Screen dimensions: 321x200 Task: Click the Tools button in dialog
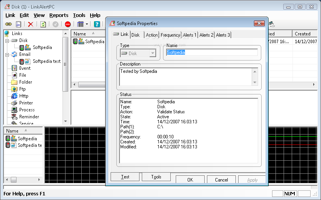coord(156,176)
